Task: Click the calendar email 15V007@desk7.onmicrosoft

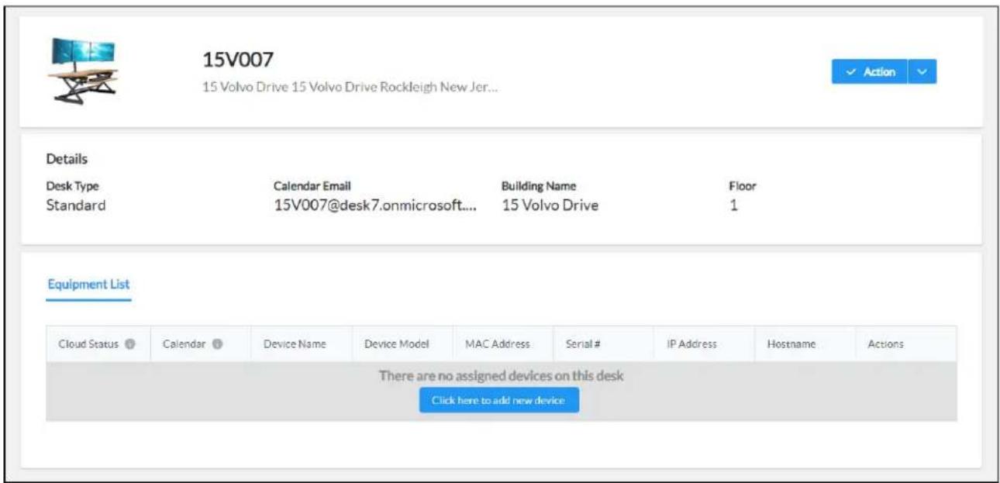Action: (375, 205)
